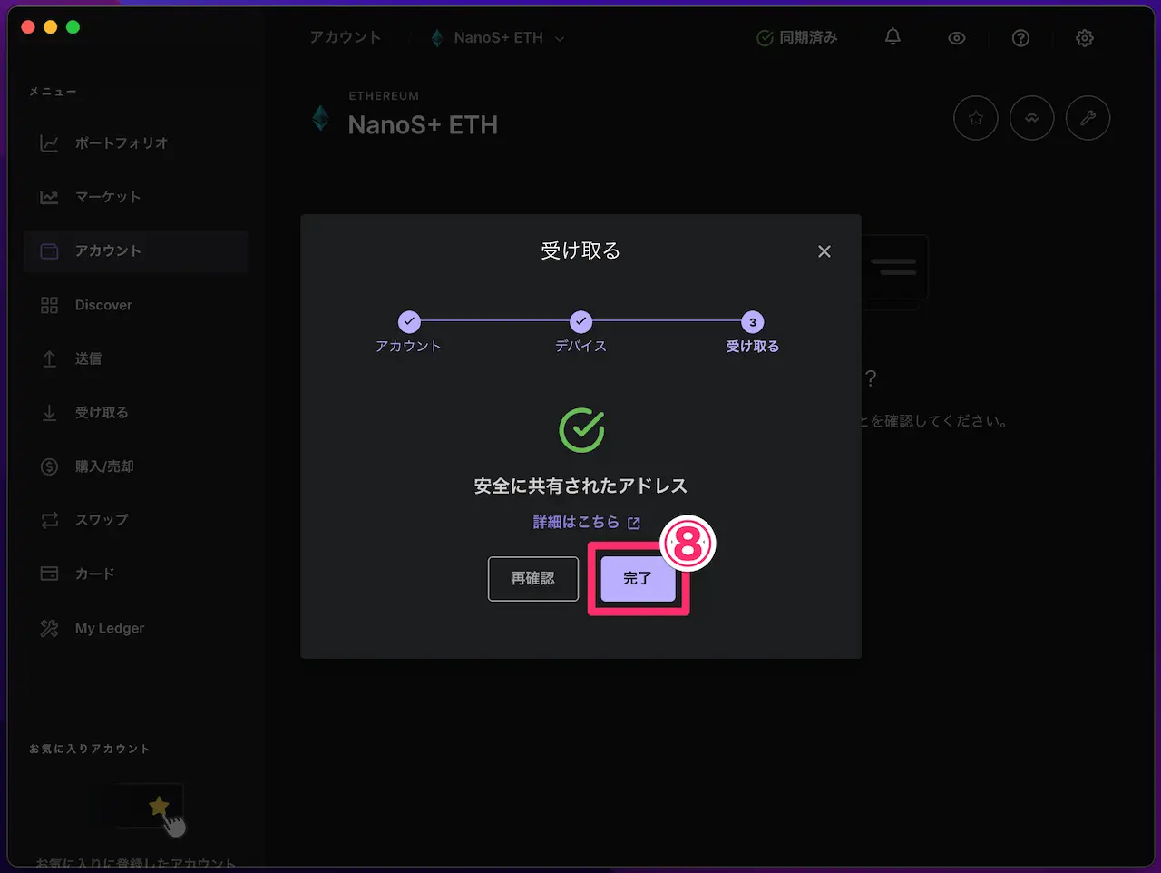Click the アカウント step in the stepper
This screenshot has height=873, width=1161.
pyautogui.click(x=409, y=332)
